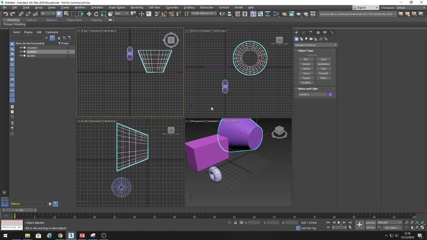The image size is (427, 240).
Task: Choose the Select and Scale tool
Action: tap(103, 14)
